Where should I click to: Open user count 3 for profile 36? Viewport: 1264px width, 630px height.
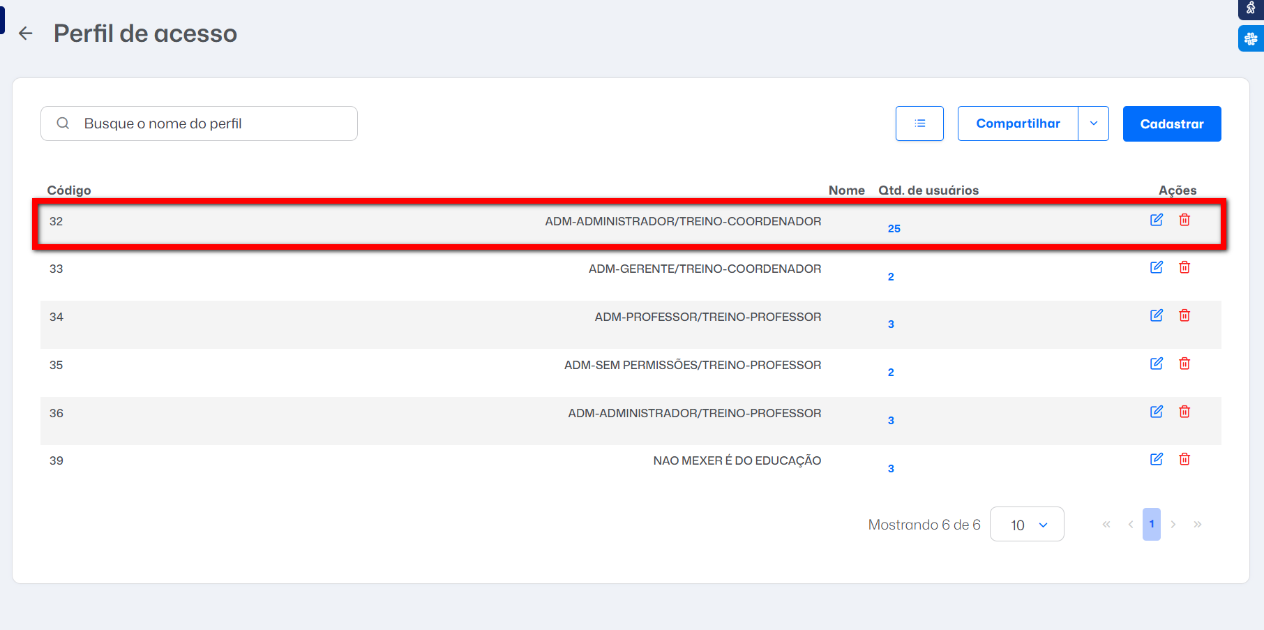pyautogui.click(x=891, y=421)
